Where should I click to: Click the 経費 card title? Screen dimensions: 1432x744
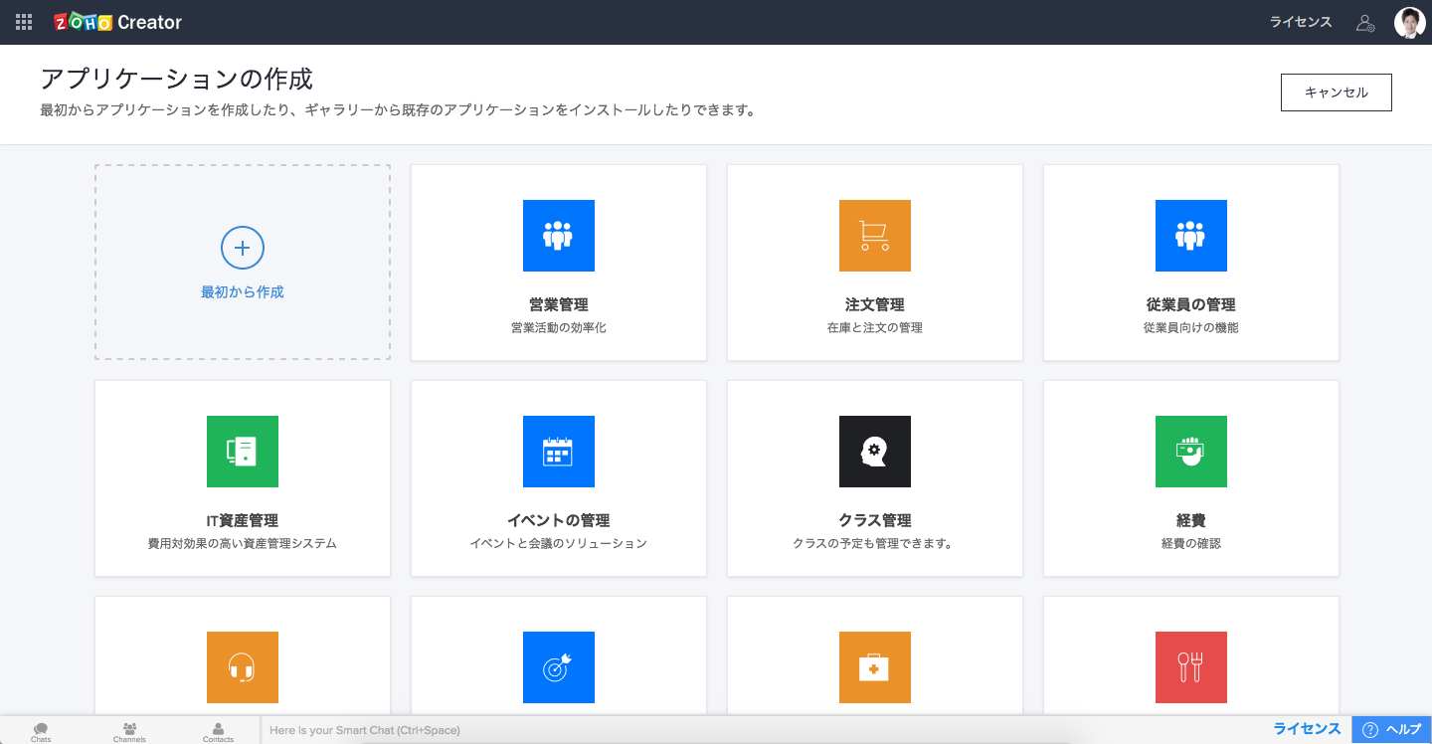click(1191, 521)
